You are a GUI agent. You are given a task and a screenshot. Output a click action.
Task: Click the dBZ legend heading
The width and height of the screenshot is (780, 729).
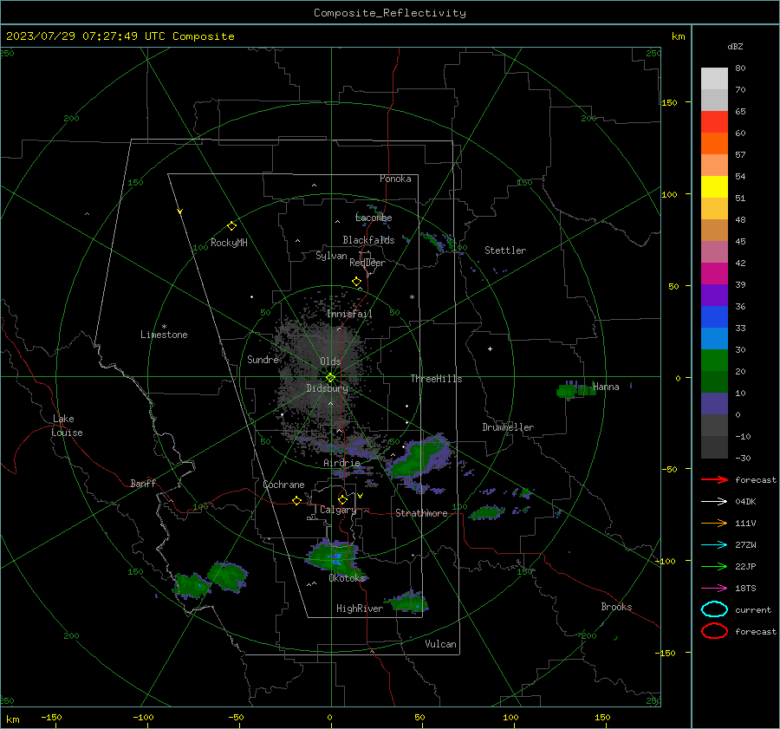[x=735, y=46]
